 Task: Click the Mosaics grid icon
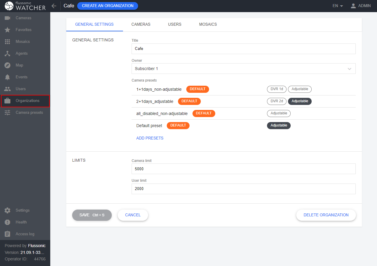coord(8,42)
